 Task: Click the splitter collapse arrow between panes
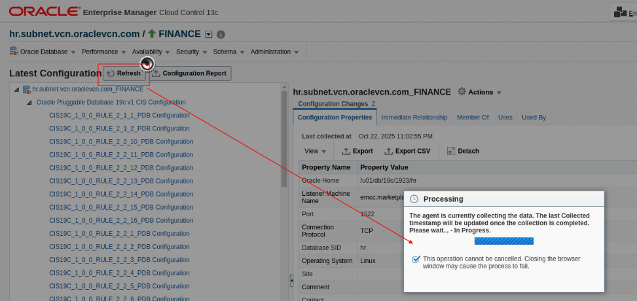[291, 280]
